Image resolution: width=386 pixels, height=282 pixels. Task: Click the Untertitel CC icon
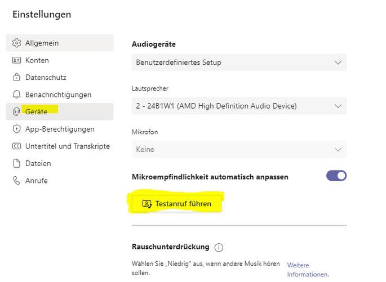(x=16, y=146)
